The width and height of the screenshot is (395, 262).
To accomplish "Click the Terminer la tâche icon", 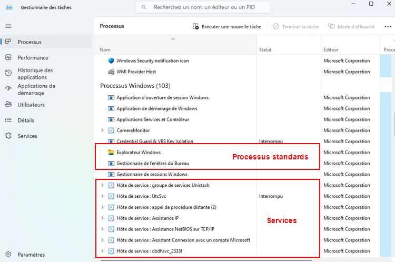I will [x=276, y=26].
